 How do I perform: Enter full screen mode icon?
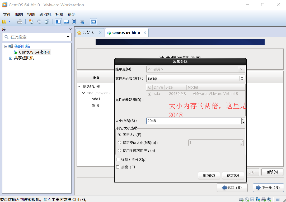(x=74, y=22)
